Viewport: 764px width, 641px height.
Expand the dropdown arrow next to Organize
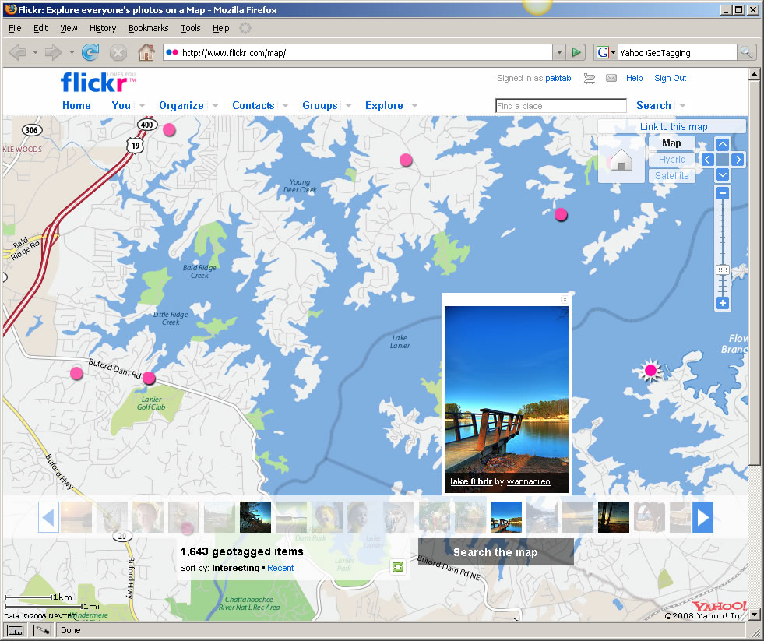pos(214,106)
